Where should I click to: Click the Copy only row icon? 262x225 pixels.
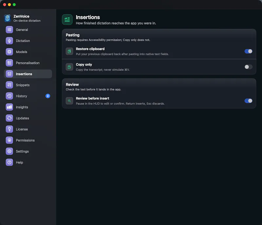(69, 67)
